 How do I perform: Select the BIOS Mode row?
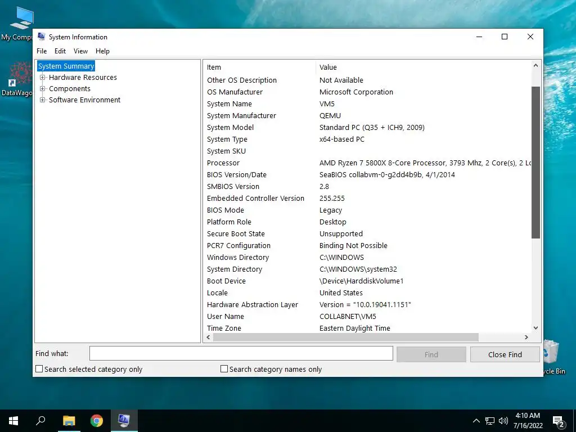[x=367, y=210]
